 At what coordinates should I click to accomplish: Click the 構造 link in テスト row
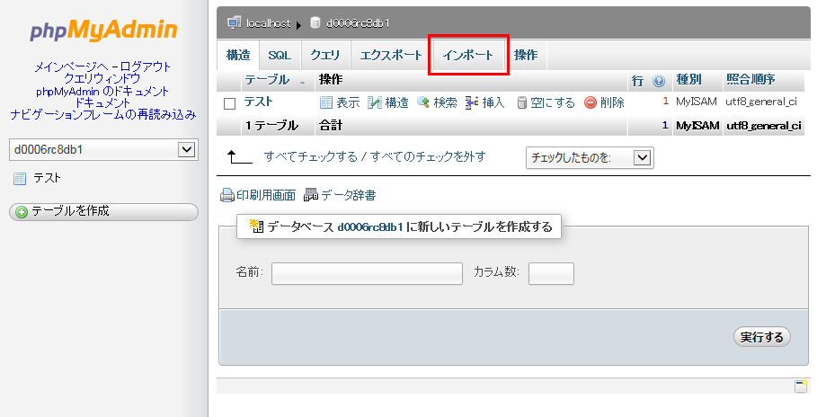[x=397, y=102]
